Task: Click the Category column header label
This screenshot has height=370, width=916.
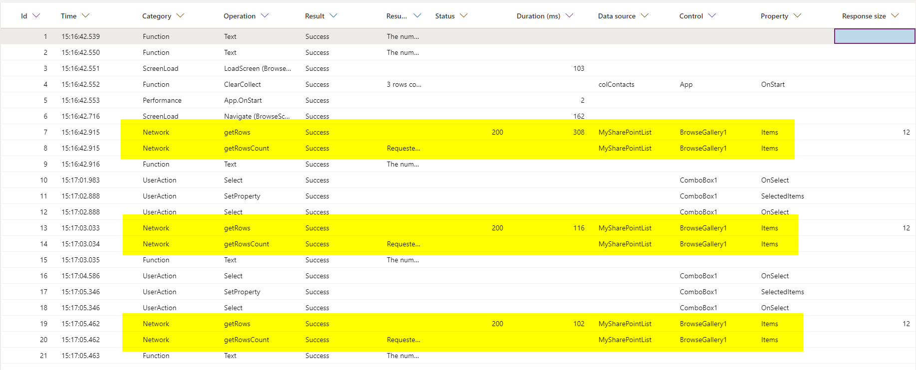Action: (156, 16)
